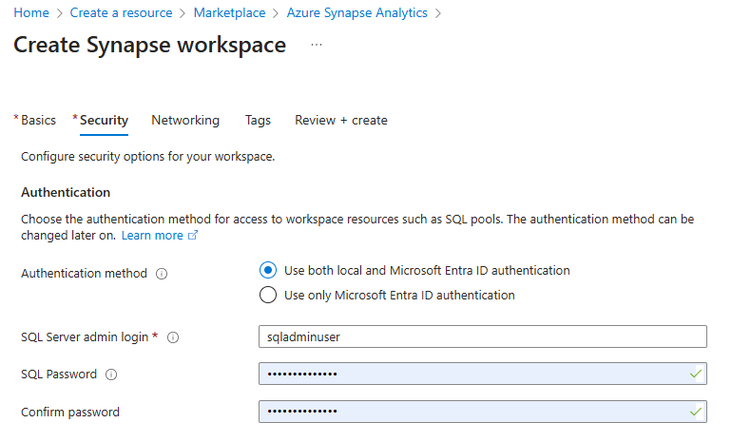751x442 pixels.
Task: Show info tooltip for SQL Server admin login
Action: tap(173, 337)
